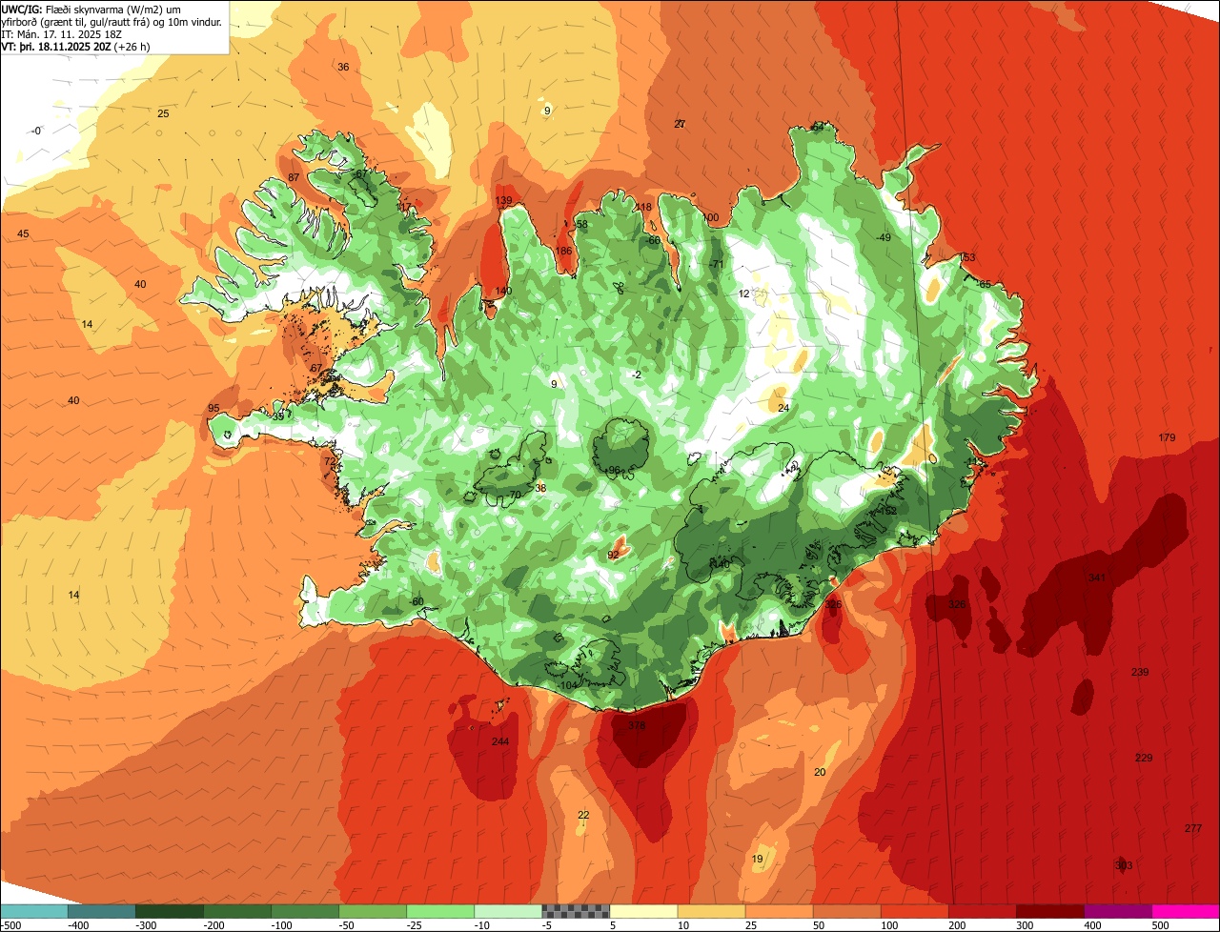
Task: Click the map value '-2'
Action: (x=637, y=375)
